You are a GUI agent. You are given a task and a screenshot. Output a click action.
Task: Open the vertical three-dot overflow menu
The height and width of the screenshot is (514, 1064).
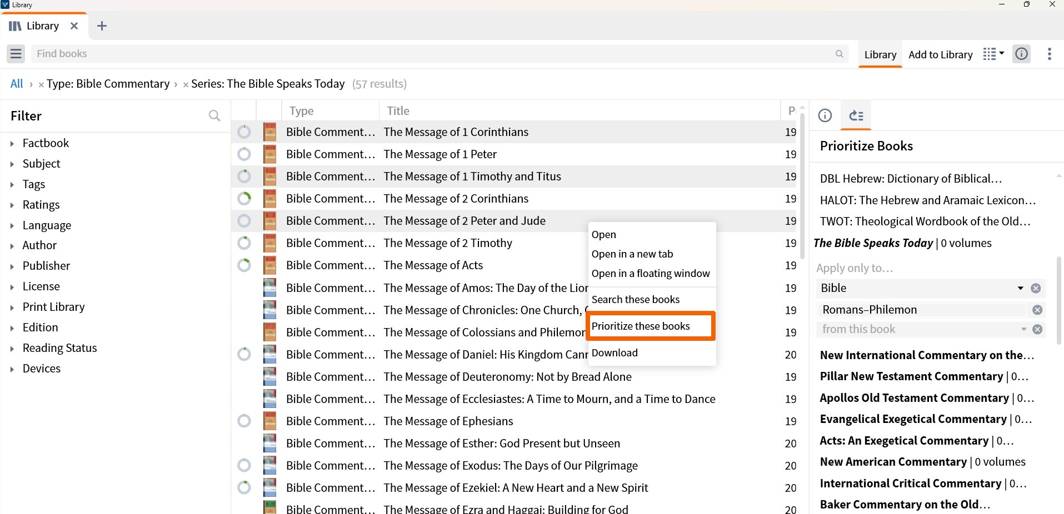point(1049,54)
